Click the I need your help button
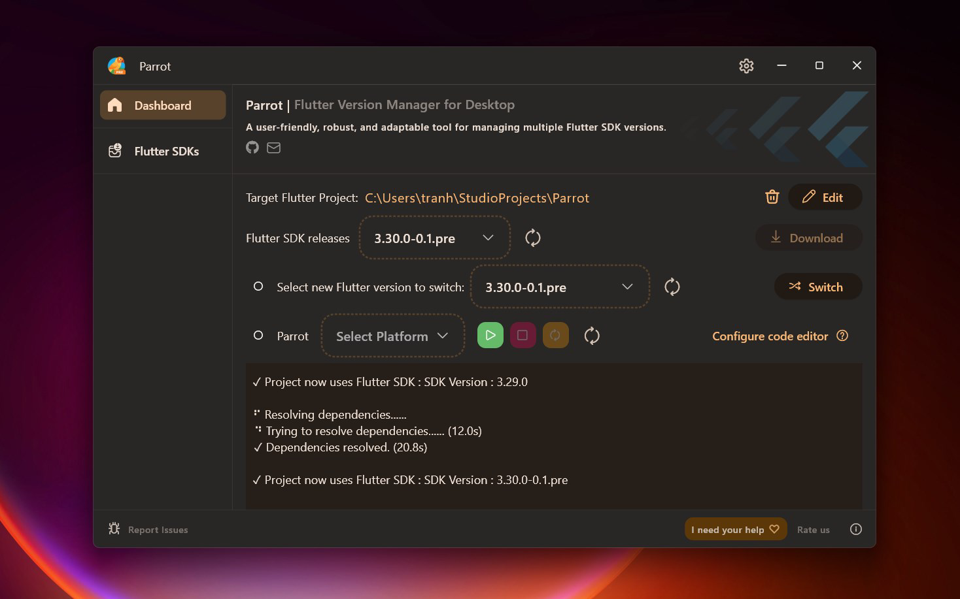 (x=736, y=529)
